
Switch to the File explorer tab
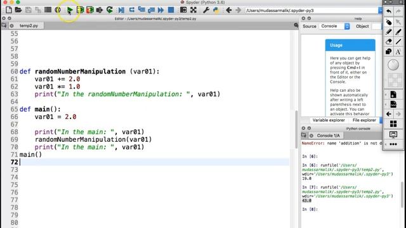point(364,120)
